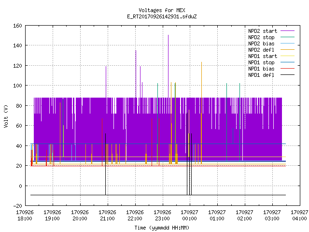Click the 170926 20:00 time tick label
Screen dimensions: 309x232
coord(80,216)
